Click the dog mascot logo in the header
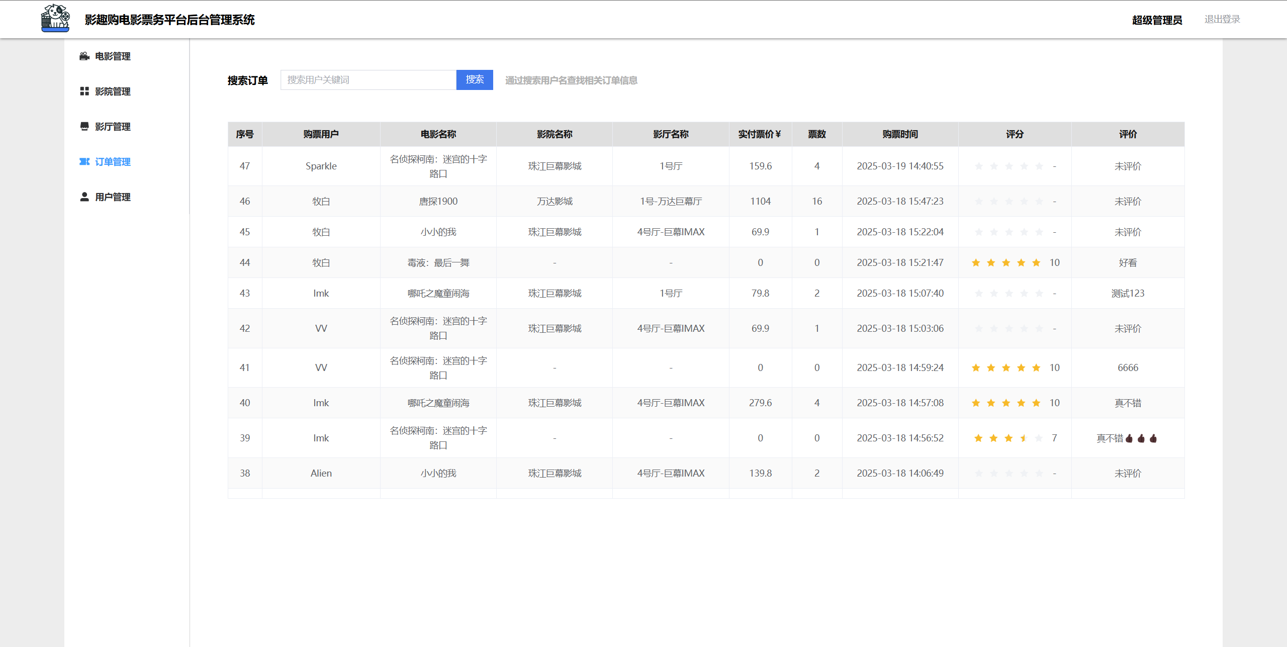 point(55,19)
